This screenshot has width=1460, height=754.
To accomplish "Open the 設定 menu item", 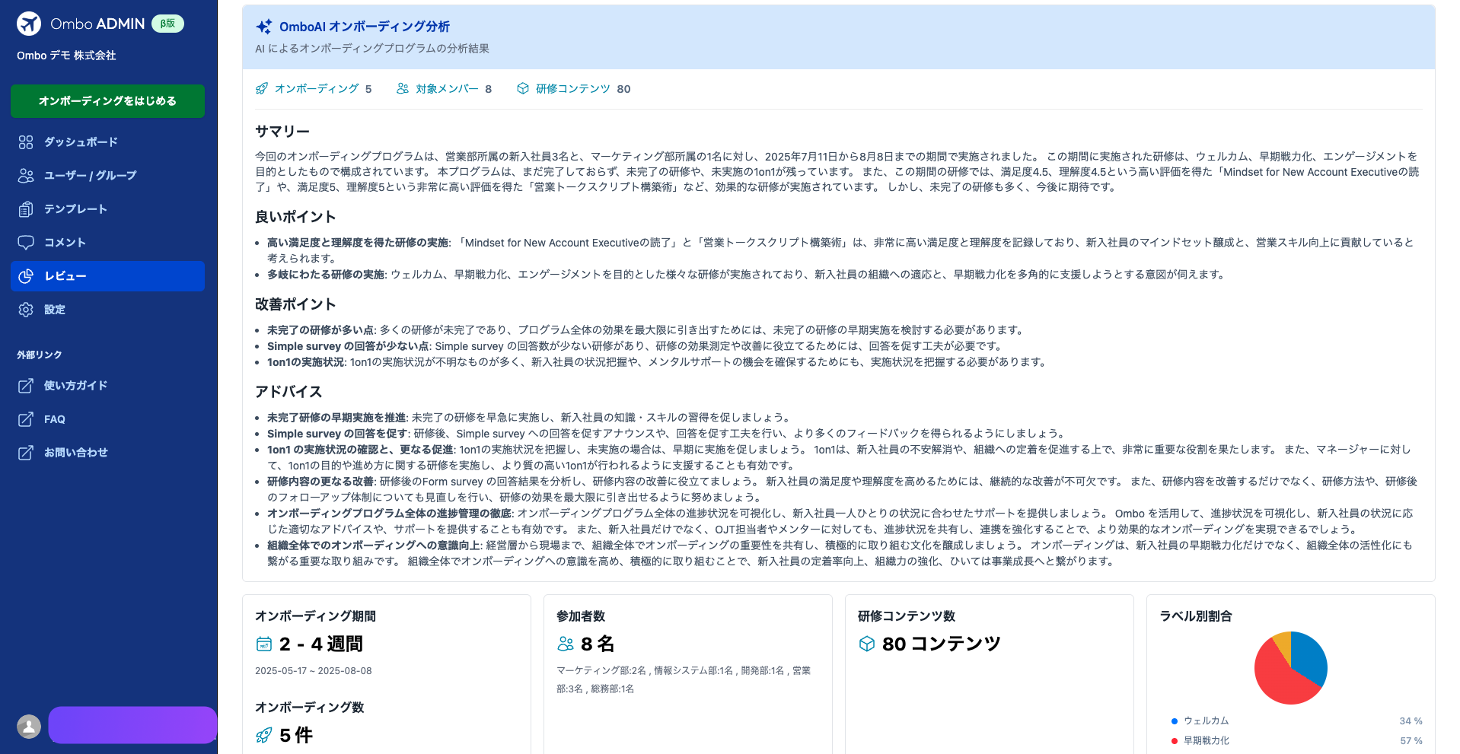I will (x=107, y=310).
